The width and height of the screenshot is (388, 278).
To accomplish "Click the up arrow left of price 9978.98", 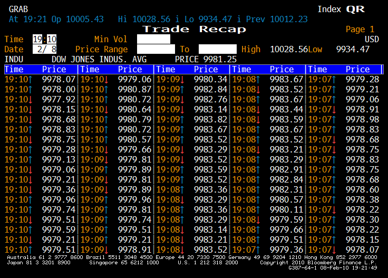I will click(334, 119).
